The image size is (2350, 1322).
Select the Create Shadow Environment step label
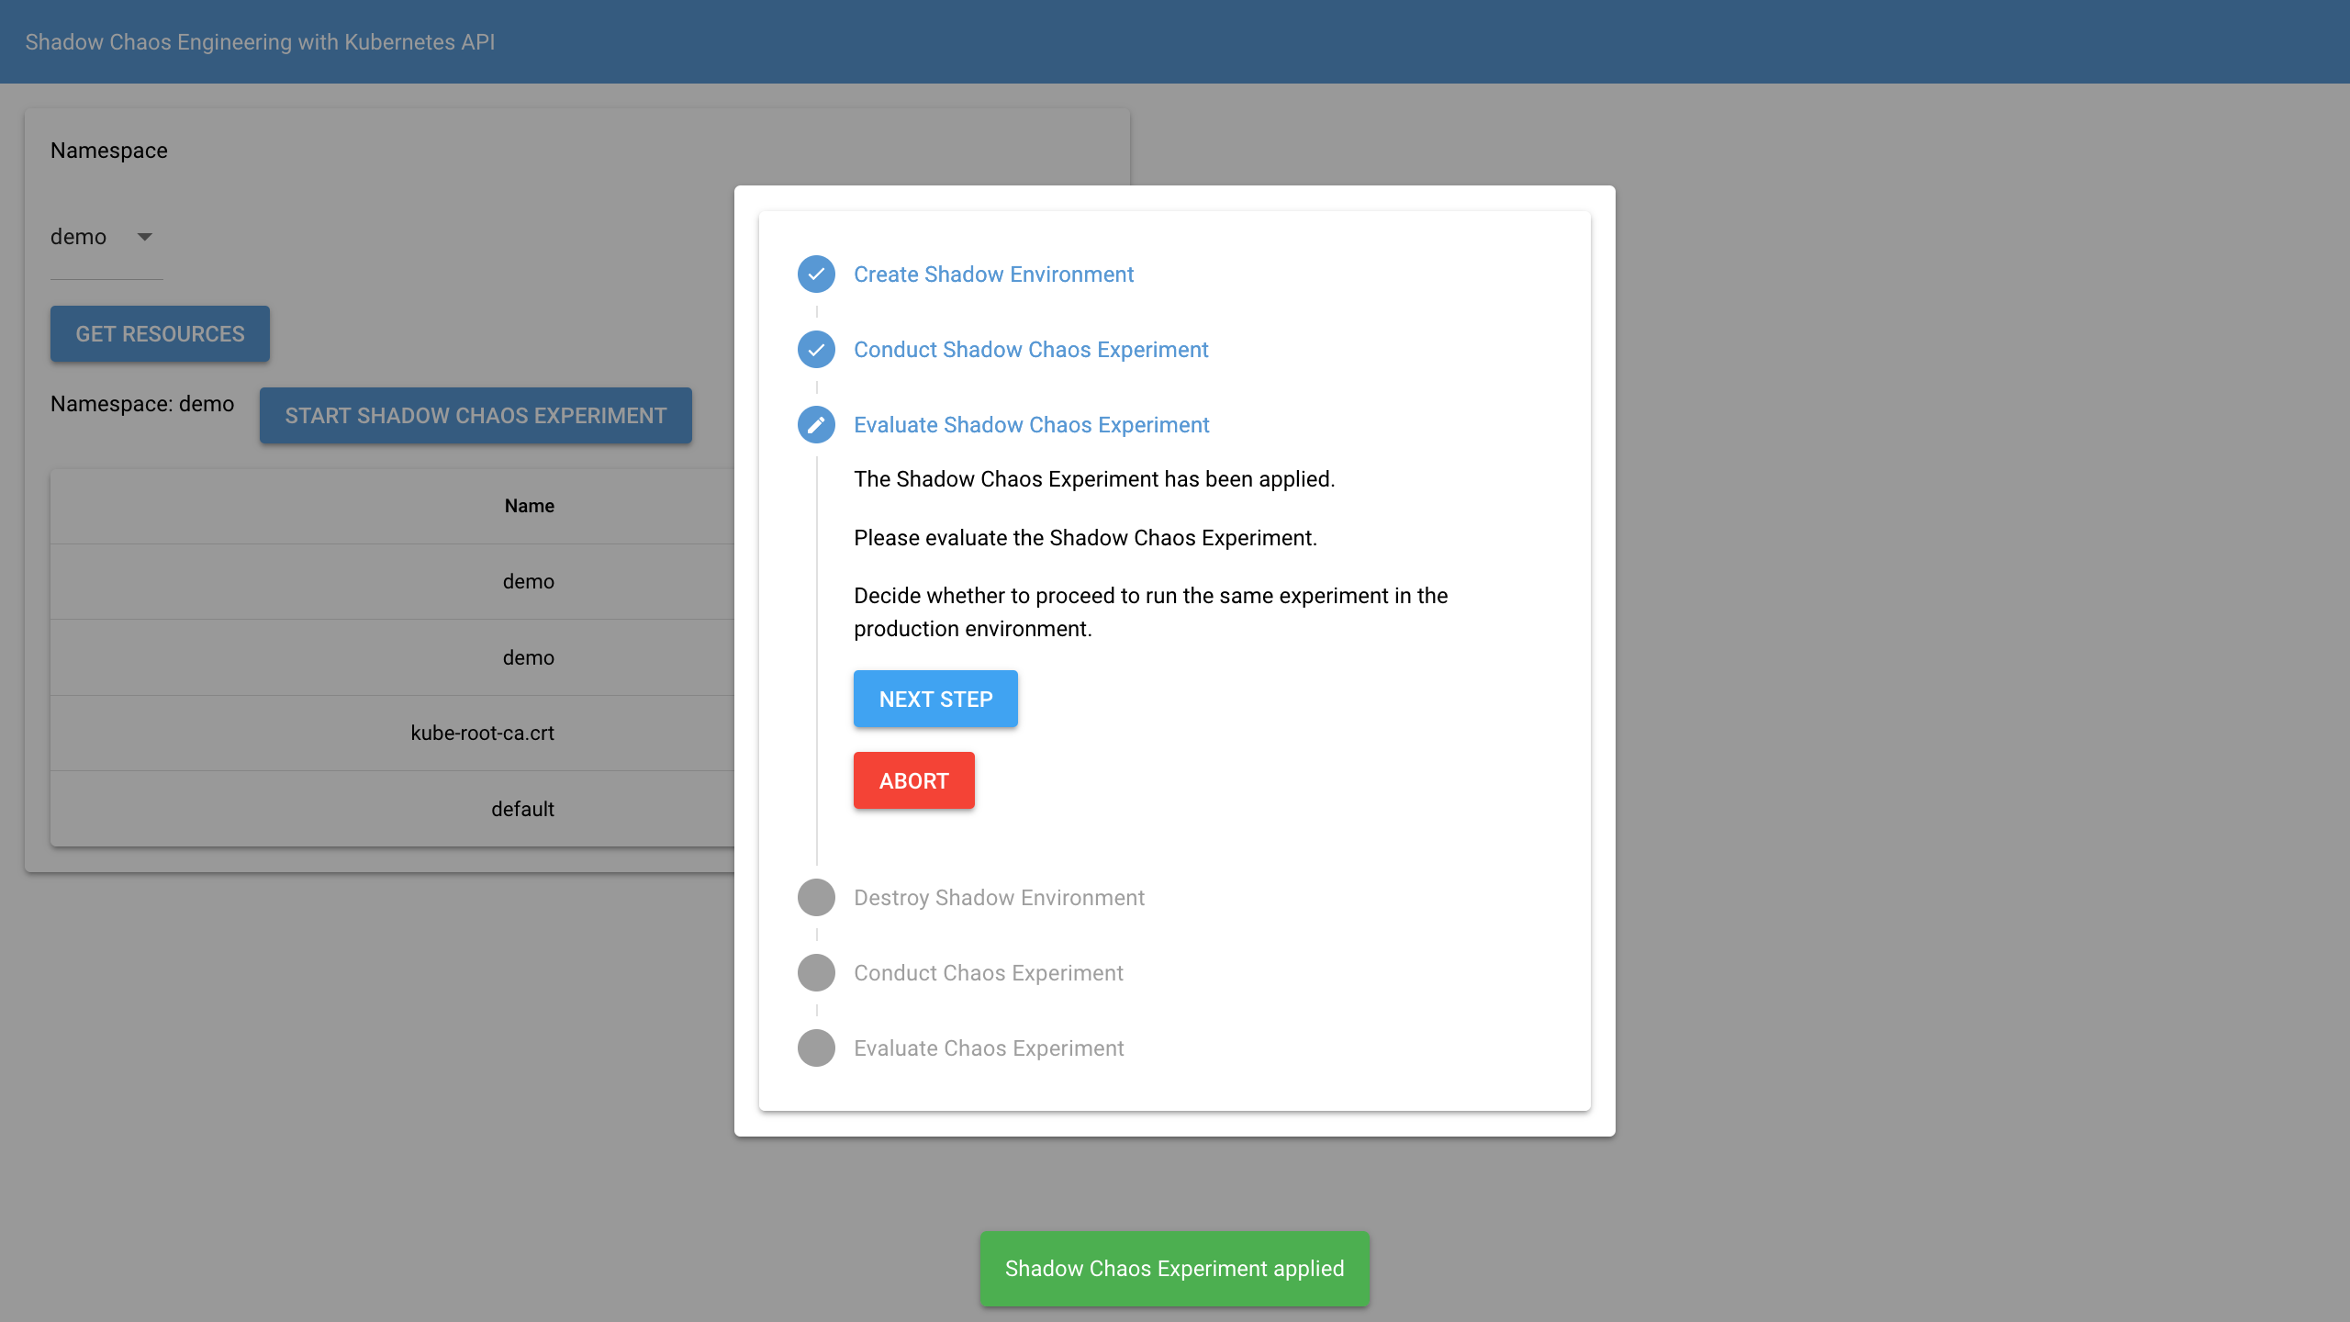tap(993, 274)
